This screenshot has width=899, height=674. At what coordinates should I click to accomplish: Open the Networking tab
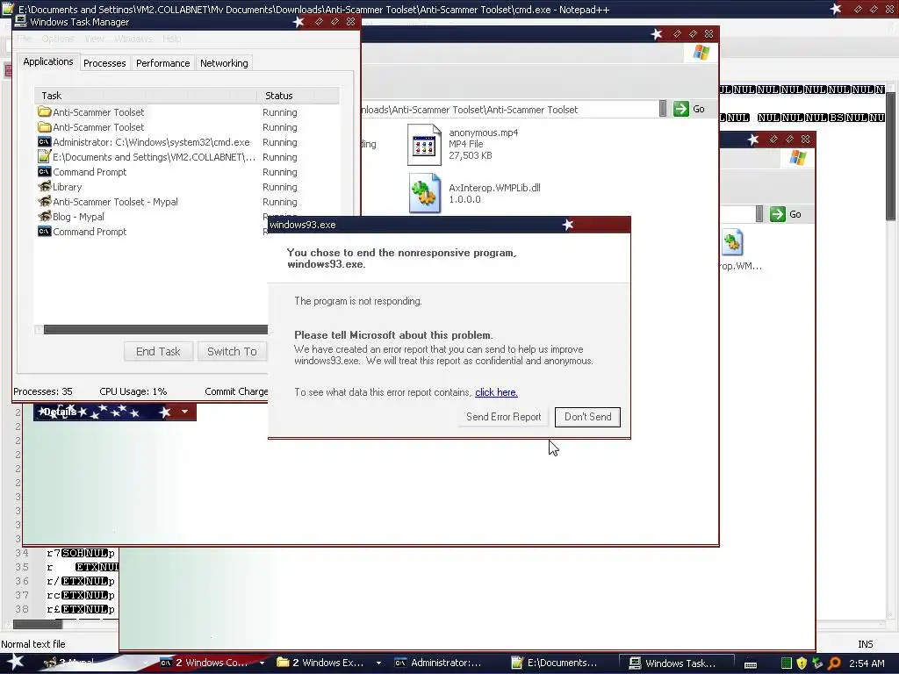click(224, 63)
